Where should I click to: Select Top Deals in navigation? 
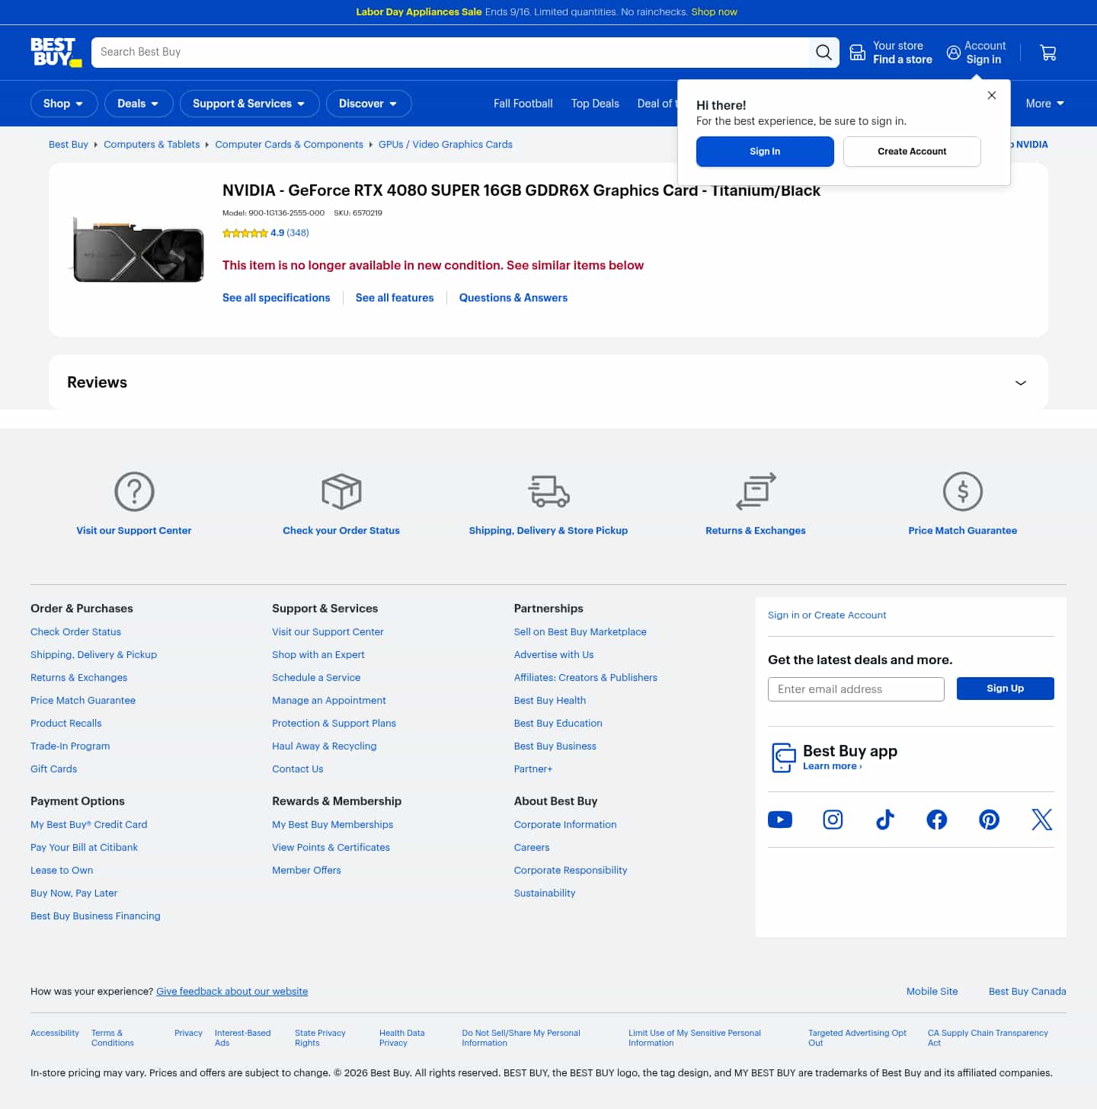pyautogui.click(x=595, y=104)
